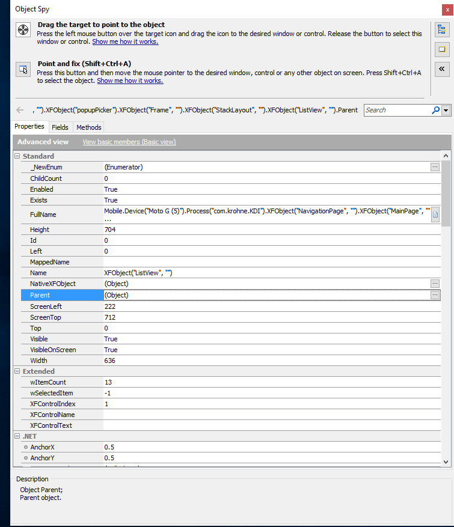454x527 pixels.
Task: Switch to the Fields tab
Action: [60, 127]
